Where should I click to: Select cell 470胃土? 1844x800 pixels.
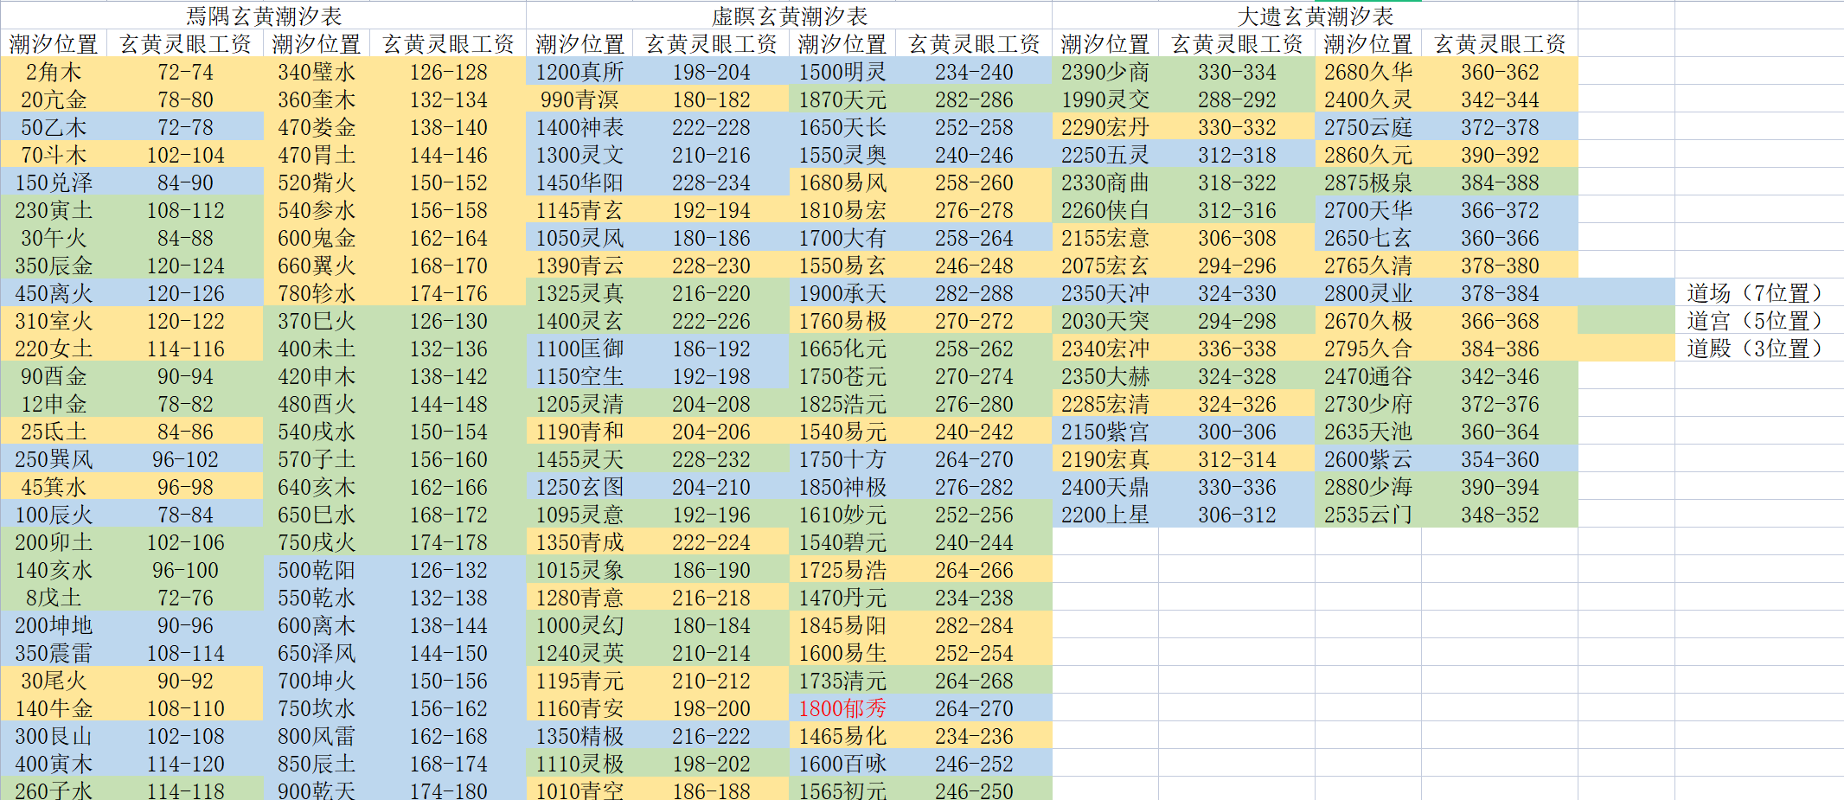point(317,154)
